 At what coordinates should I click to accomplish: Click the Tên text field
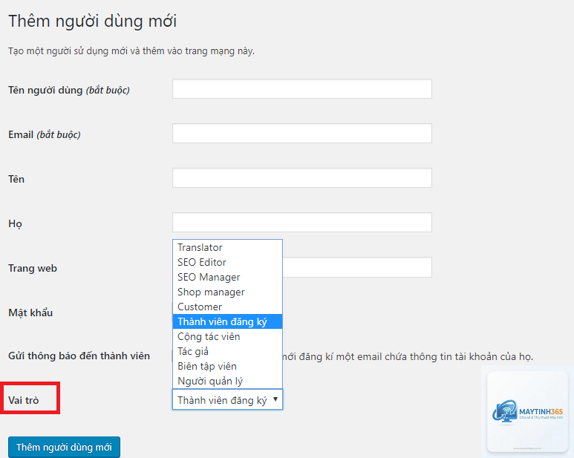click(x=302, y=178)
